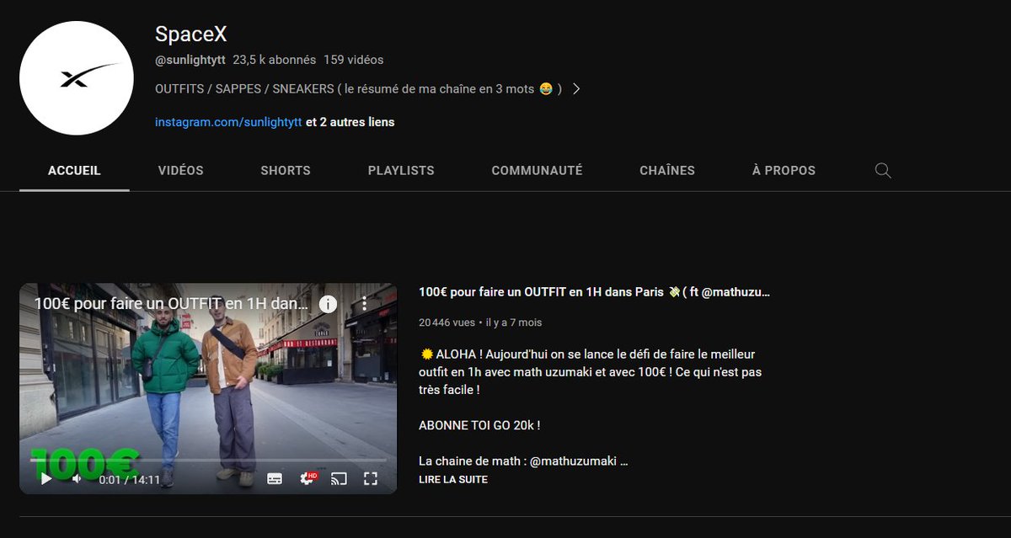Open the CHAÎNES tab
Screen dimensions: 1011x538
tap(667, 170)
